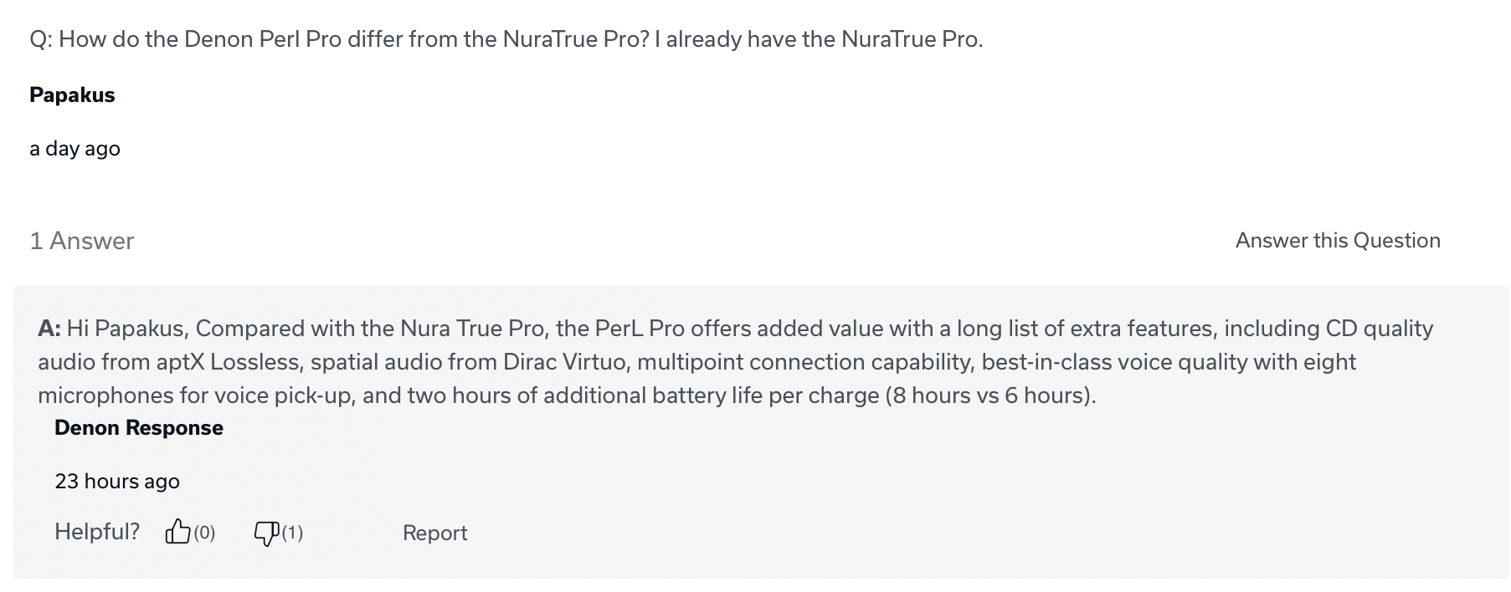Click the answer paragraph starting 'Hi Papakus'
Image resolution: width=1511 pixels, height=592 pixels.
click(x=736, y=361)
